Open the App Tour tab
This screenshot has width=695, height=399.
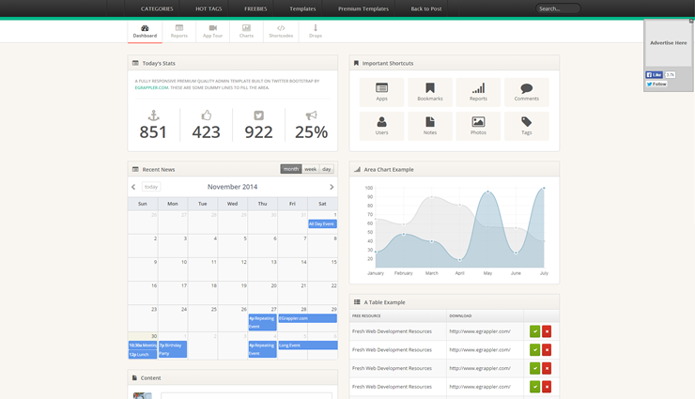(213, 31)
